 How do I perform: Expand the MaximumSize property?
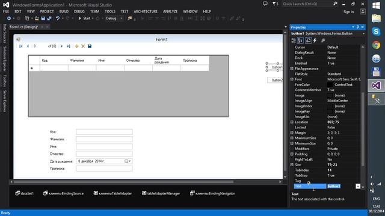[x=292, y=138]
